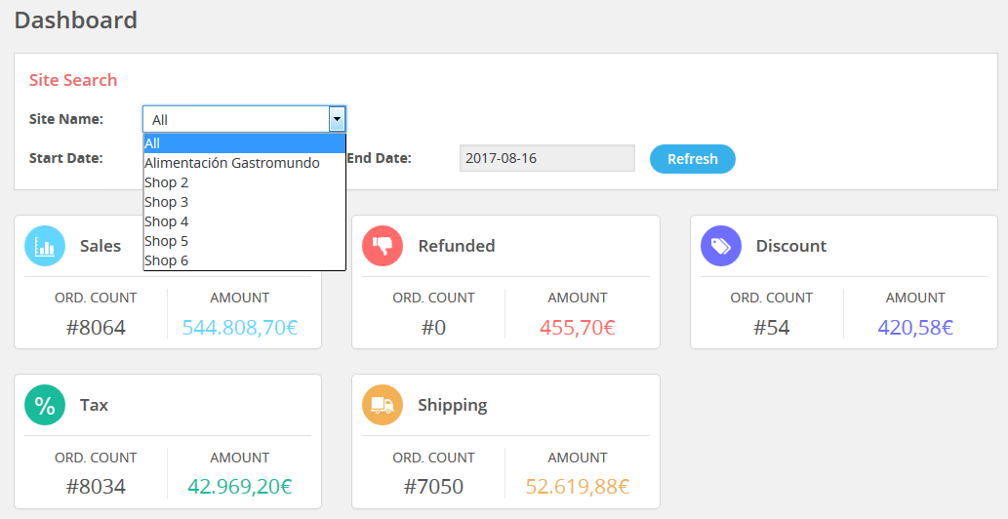Click the Tax order count #8034
Screen dimensions: 1008x519
click(96, 487)
